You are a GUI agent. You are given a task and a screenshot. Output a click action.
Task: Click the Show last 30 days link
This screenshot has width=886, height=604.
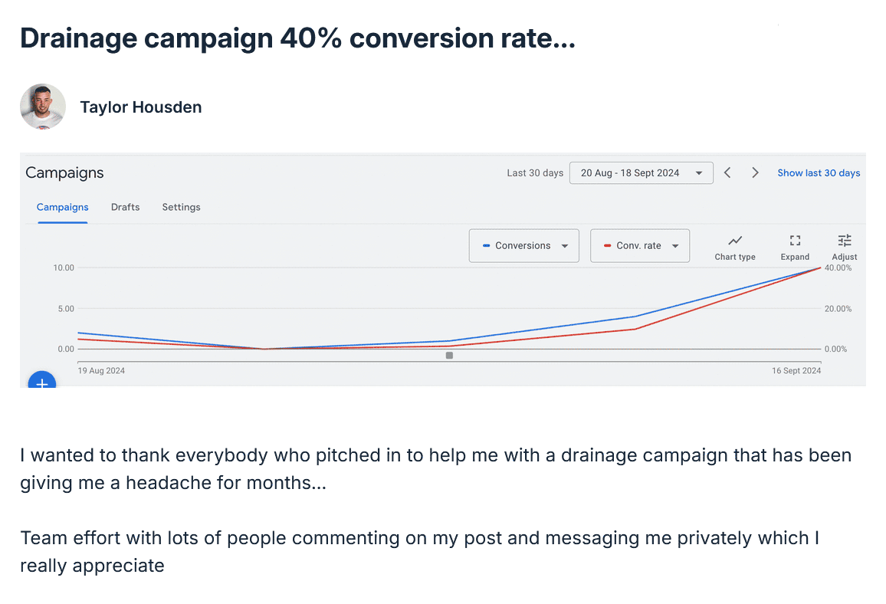coord(819,172)
